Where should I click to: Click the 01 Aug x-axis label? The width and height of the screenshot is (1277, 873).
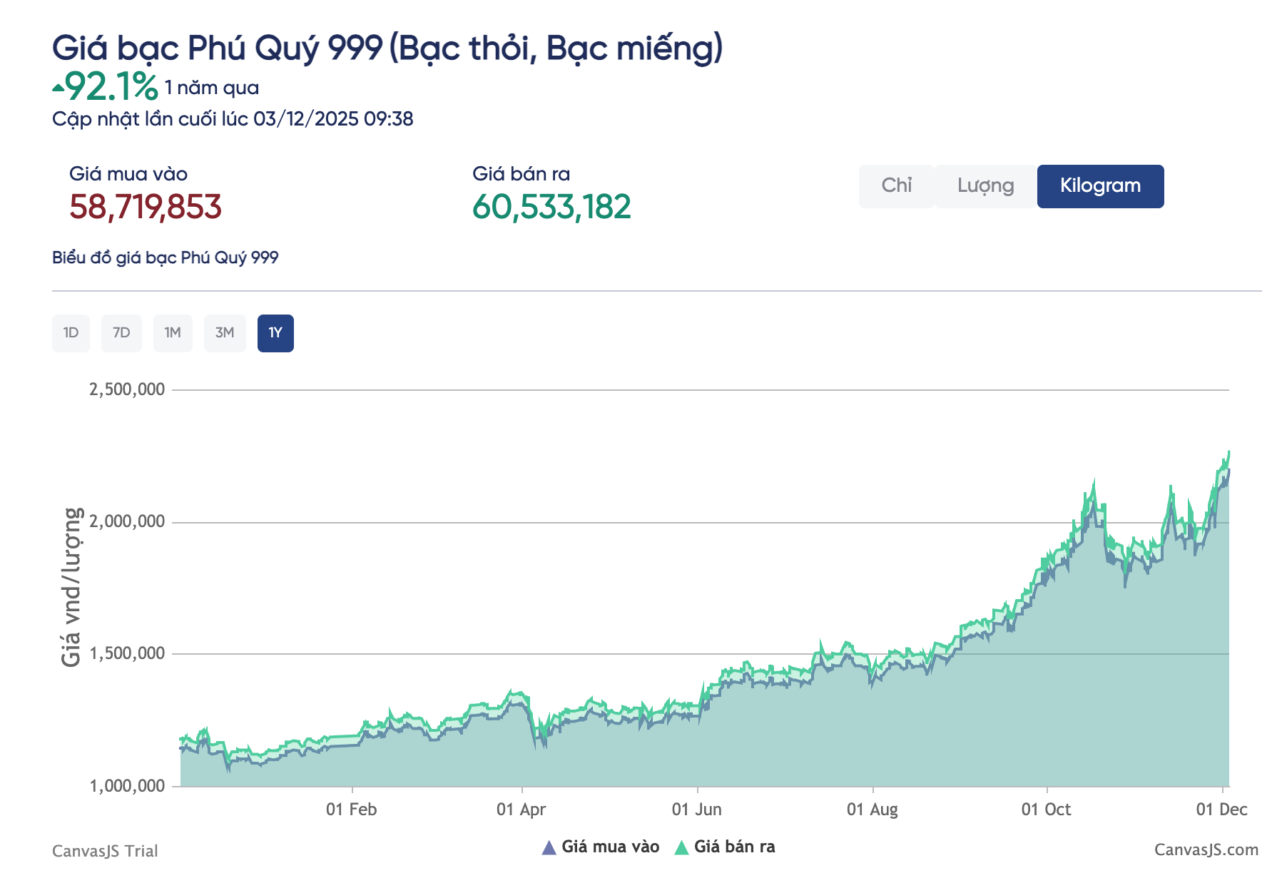(872, 810)
